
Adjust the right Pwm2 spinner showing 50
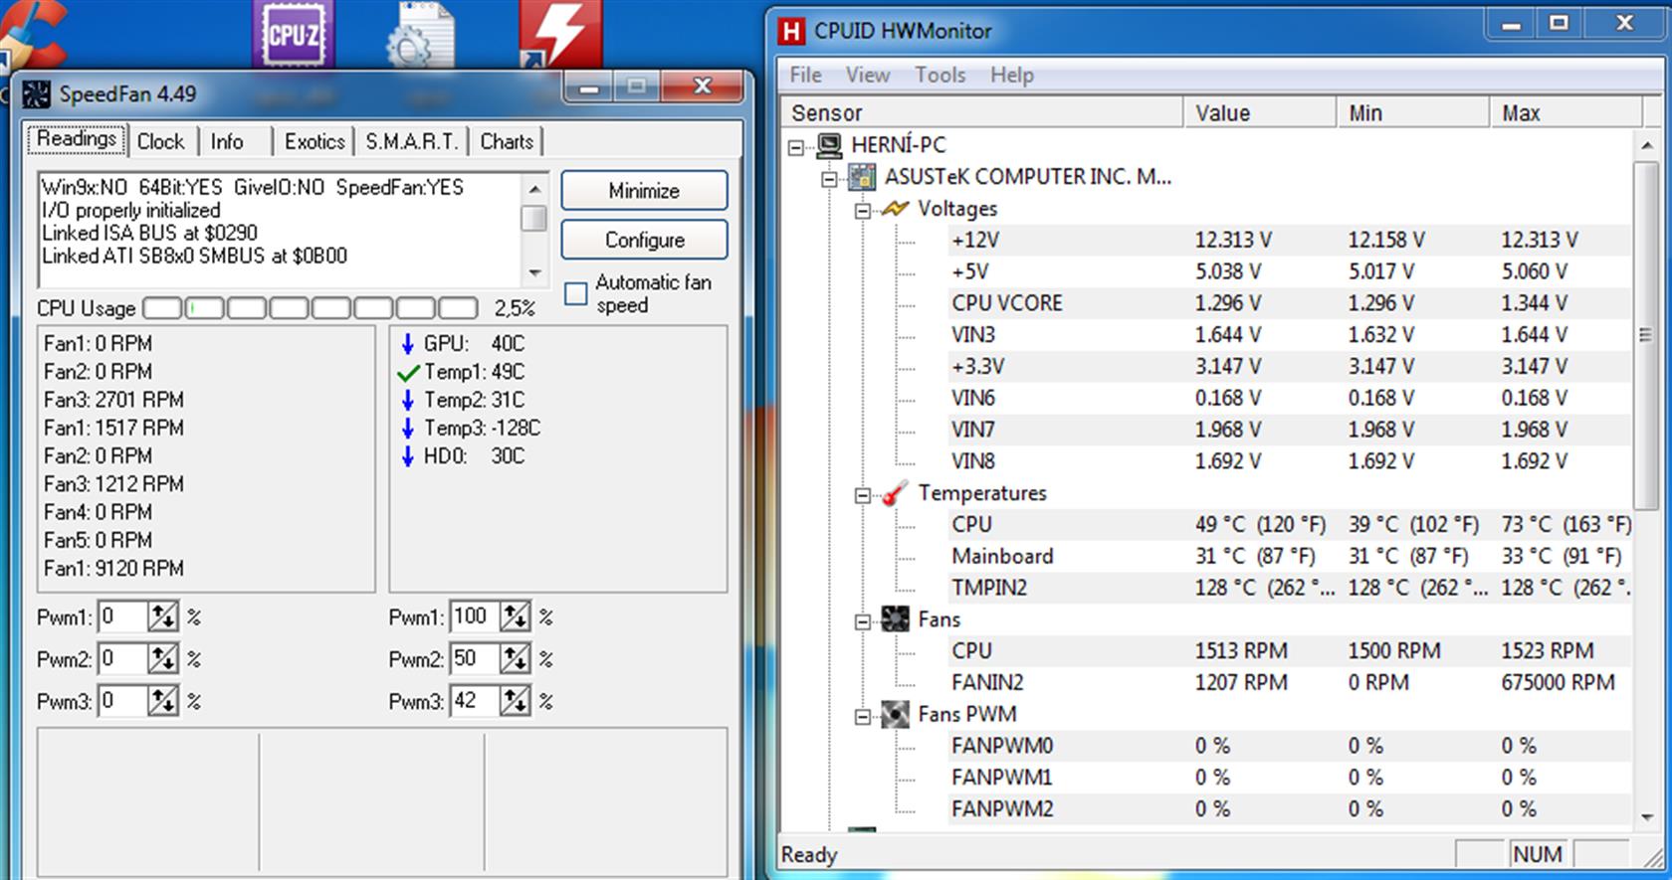coord(515,658)
